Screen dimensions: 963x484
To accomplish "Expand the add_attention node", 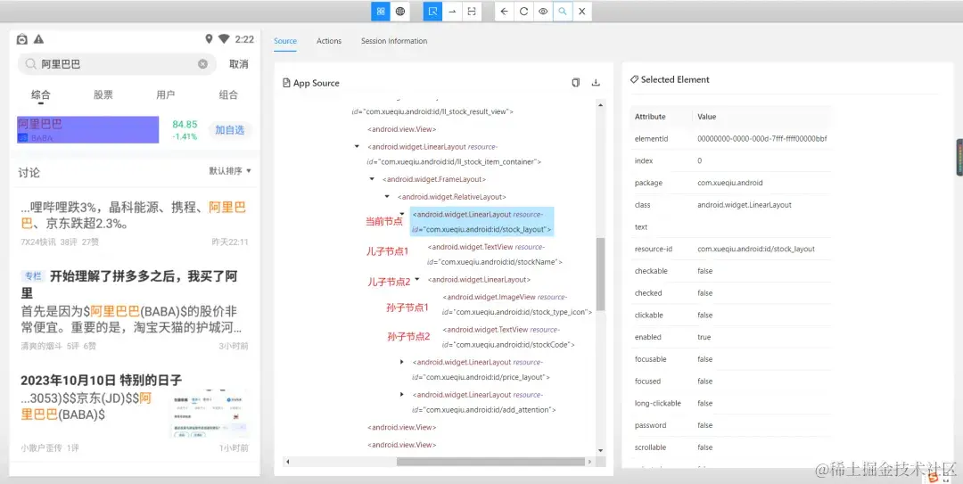I will 401,394.
